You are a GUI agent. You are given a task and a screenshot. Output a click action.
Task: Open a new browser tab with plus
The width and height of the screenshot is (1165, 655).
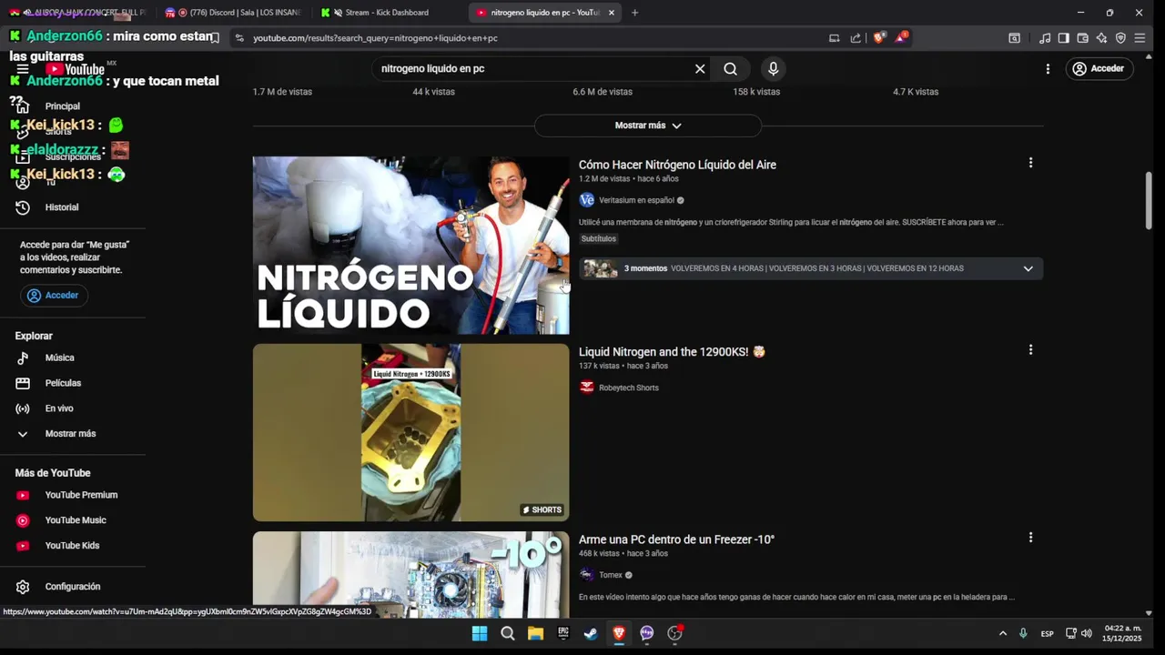pos(634,13)
